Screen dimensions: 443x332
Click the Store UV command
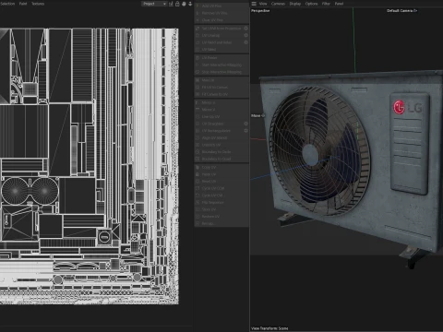[221, 209]
